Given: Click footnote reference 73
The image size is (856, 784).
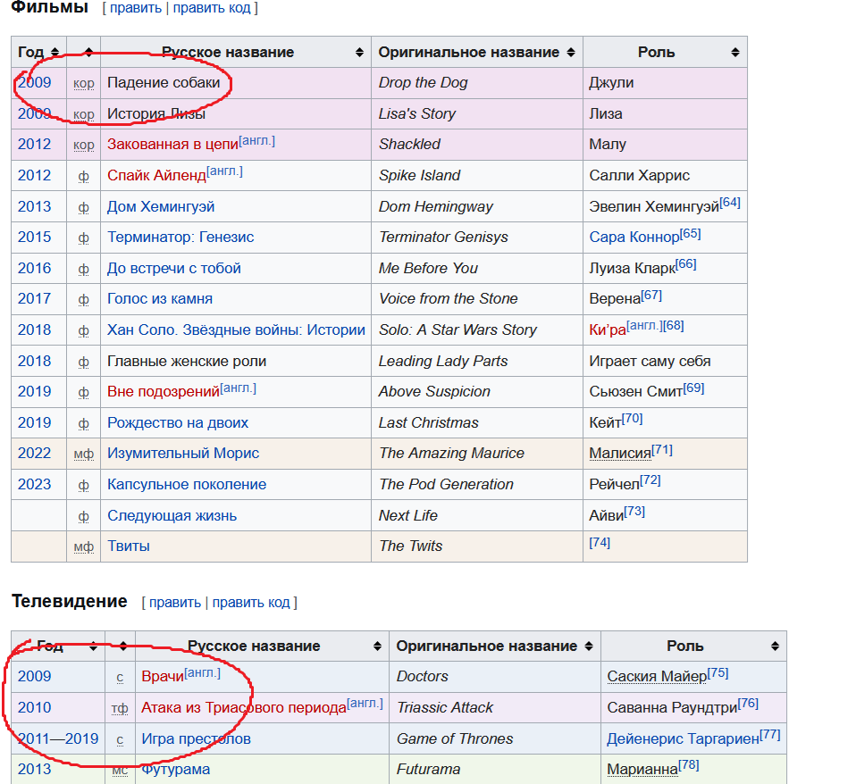Looking at the screenshot, I should tap(634, 512).
